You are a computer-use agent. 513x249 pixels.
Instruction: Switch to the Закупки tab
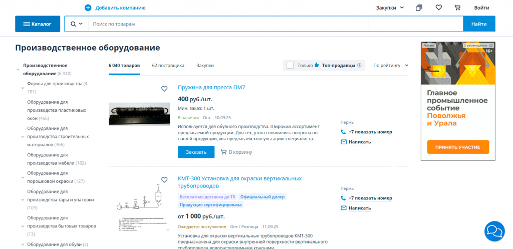coord(205,66)
